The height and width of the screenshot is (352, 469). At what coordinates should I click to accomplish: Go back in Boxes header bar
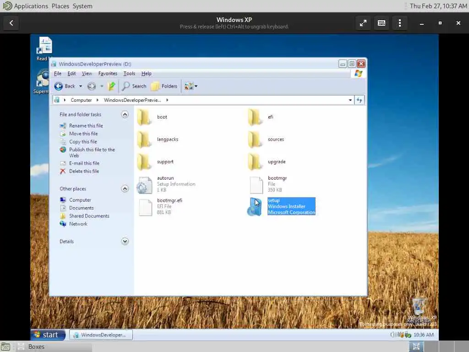pos(11,23)
